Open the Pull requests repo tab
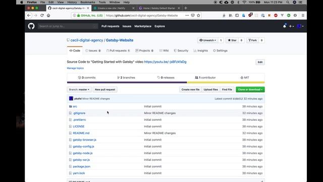 (x=118, y=51)
